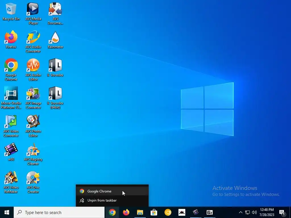Select the AVS Video Converter shortcut
The image size is (291, 218).
[11, 126]
